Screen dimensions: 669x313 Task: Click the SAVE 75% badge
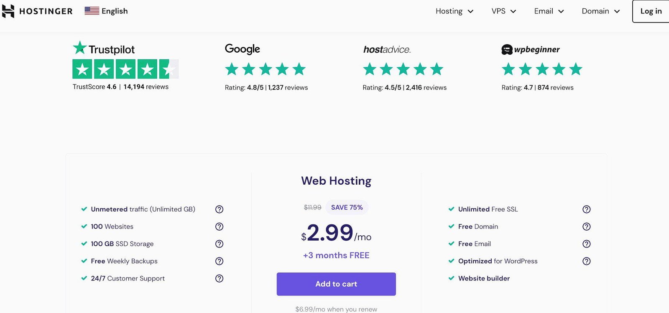click(x=347, y=207)
